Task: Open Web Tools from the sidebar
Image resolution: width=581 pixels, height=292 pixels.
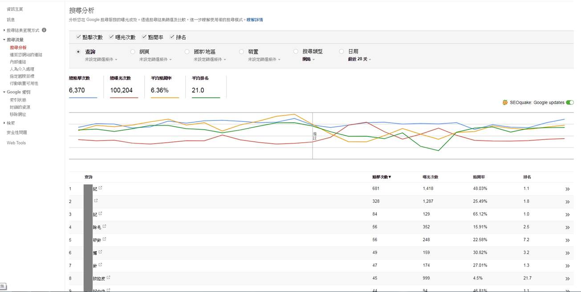Action: pos(15,142)
